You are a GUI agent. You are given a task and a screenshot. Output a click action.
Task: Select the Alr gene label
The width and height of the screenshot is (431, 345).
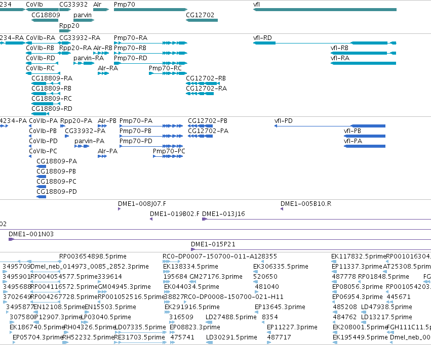[x=97, y=5]
